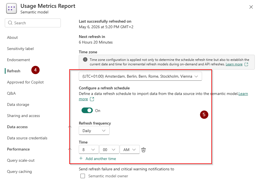Screen dimensions: 257x179
Task: Open the Sharing and access page
Action: (24, 116)
